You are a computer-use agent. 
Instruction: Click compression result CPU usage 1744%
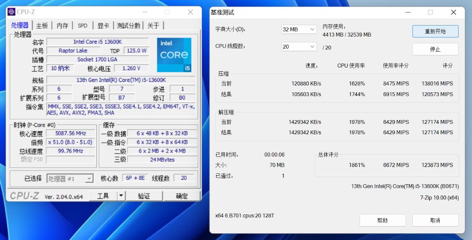pos(357,94)
